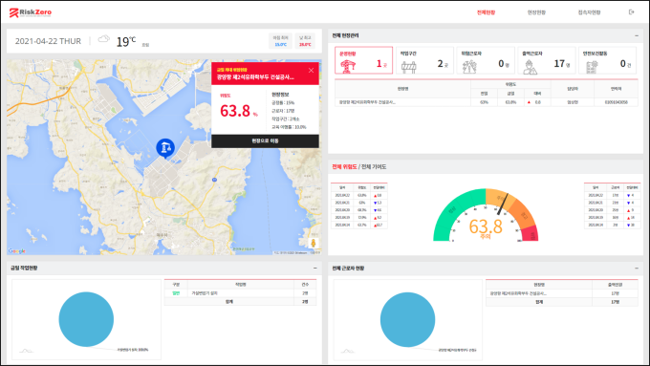Click the RiskZero logo
This screenshot has height=366, width=650.
(31, 12)
